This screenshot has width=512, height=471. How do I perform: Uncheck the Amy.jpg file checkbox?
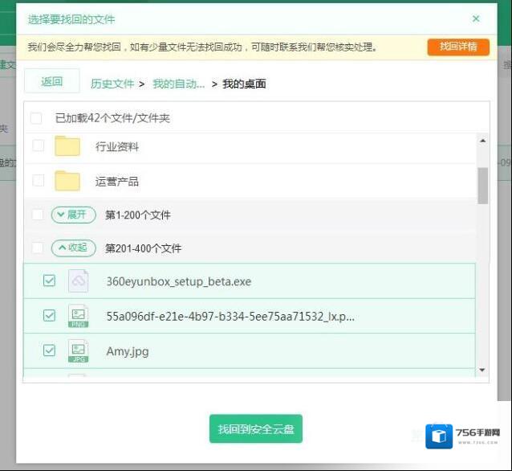coord(50,350)
